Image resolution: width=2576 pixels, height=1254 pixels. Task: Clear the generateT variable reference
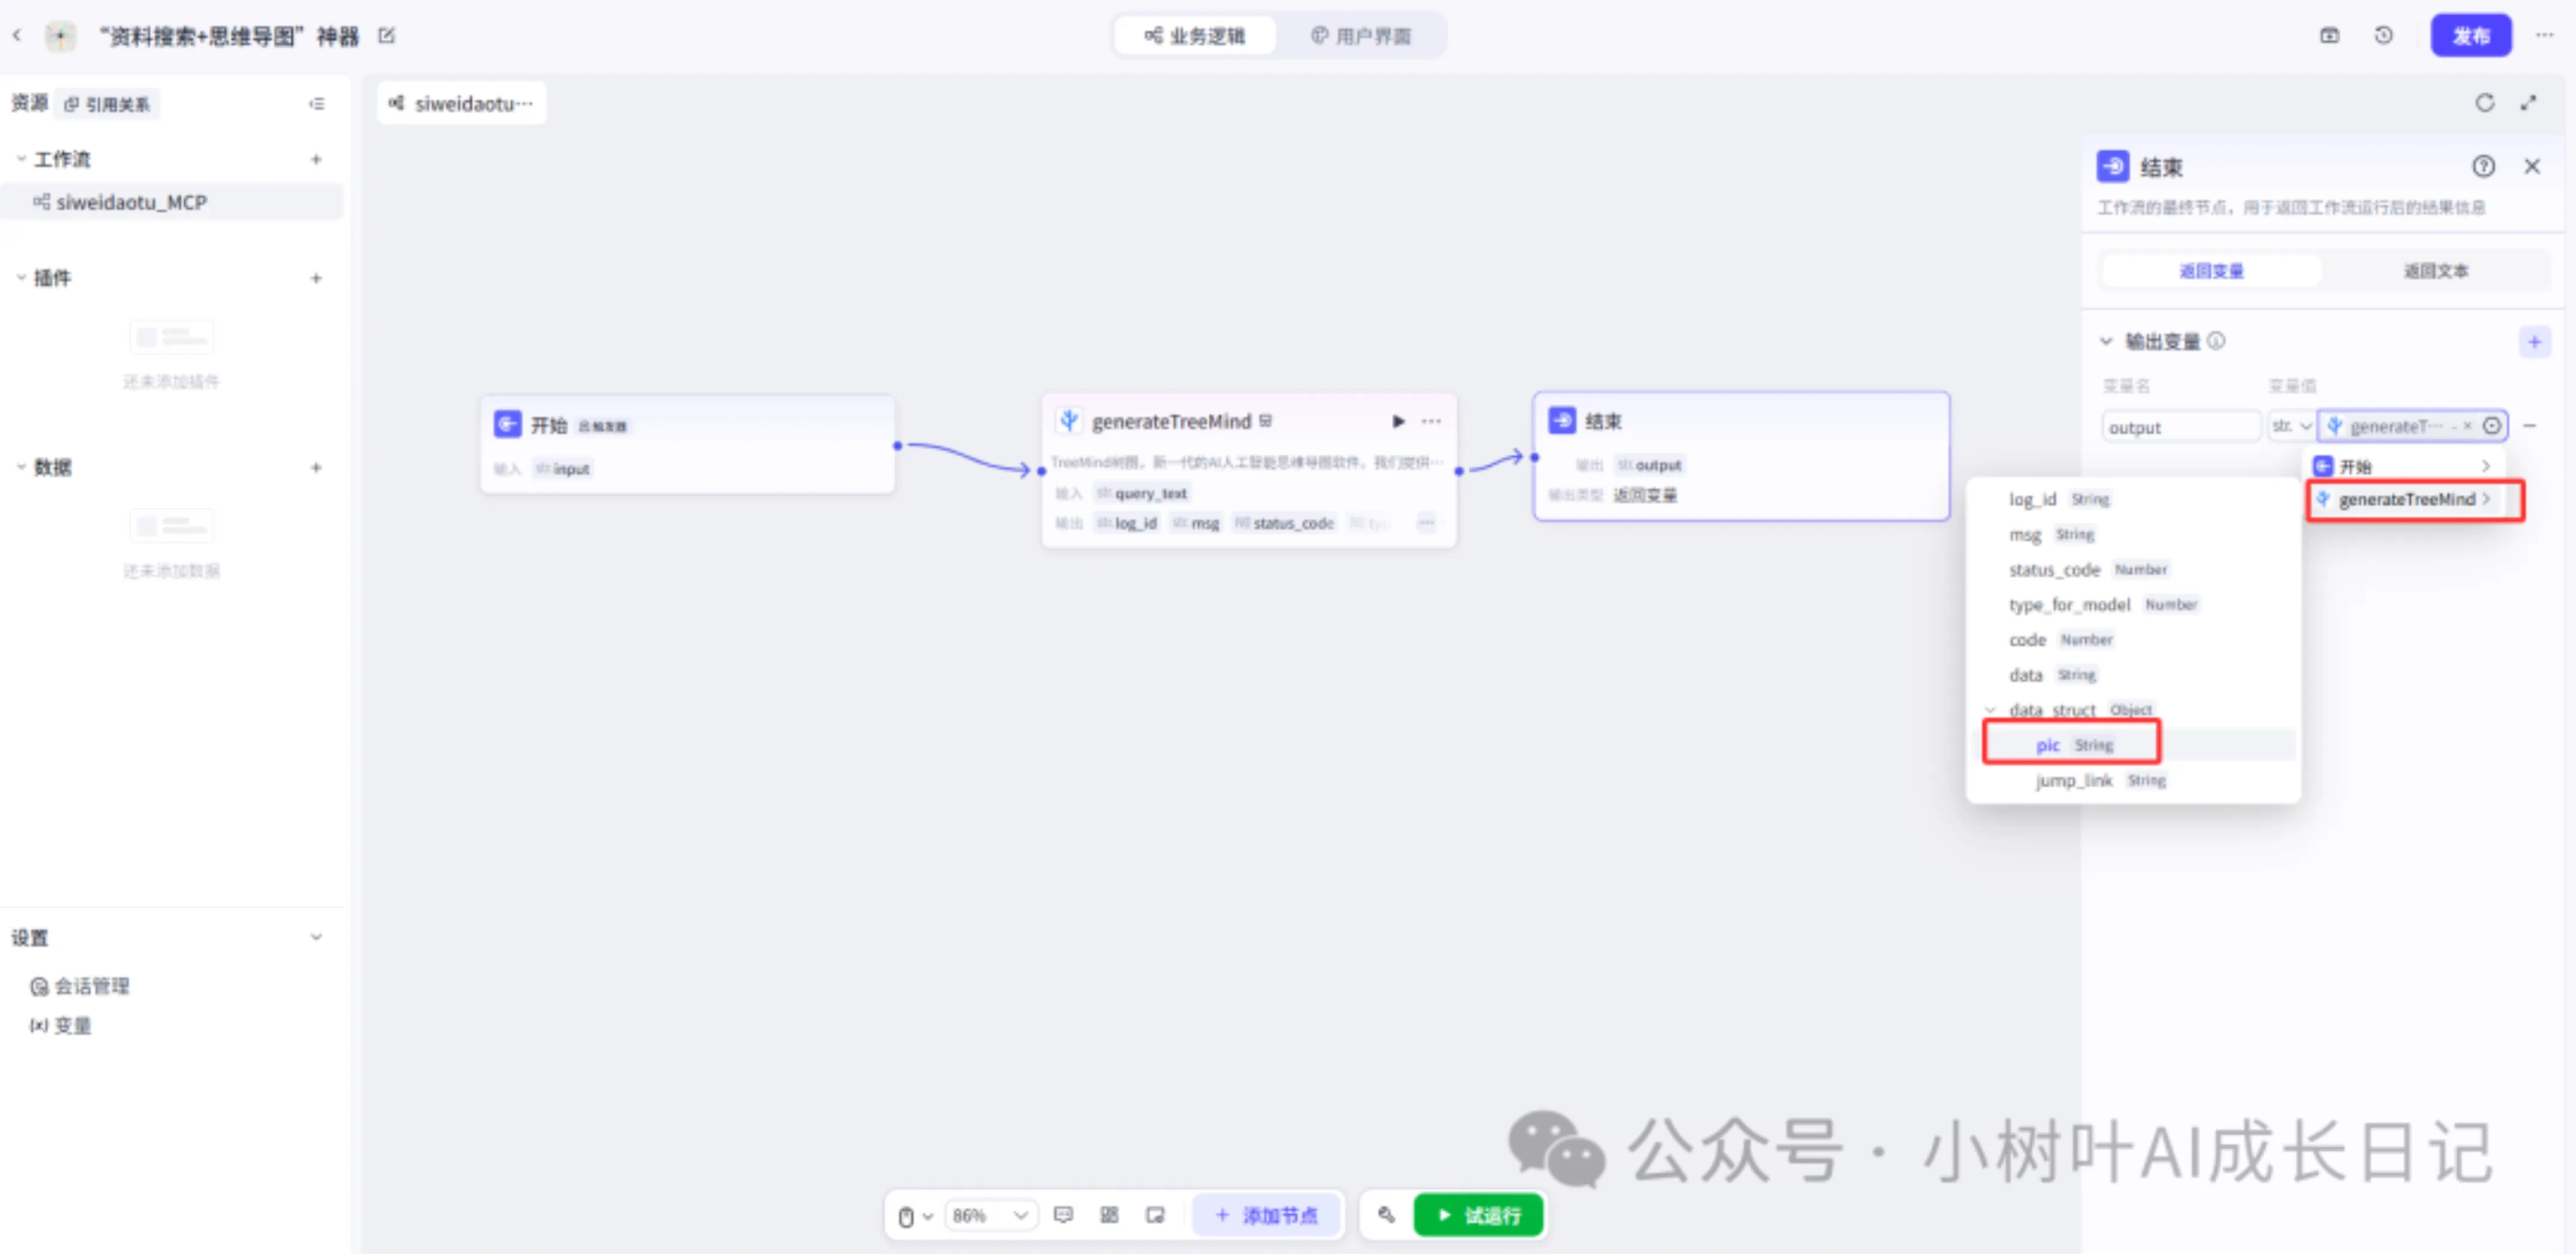(2467, 426)
